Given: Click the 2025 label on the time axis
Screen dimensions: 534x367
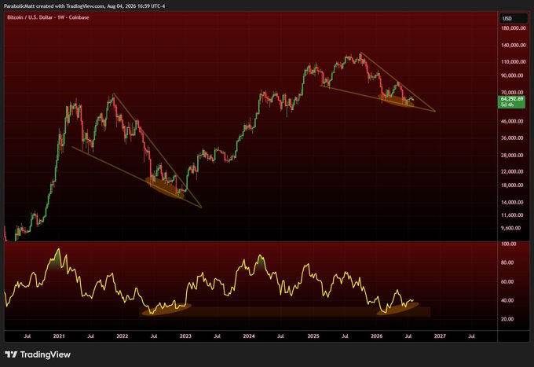Looking at the screenshot, I should click(313, 336).
